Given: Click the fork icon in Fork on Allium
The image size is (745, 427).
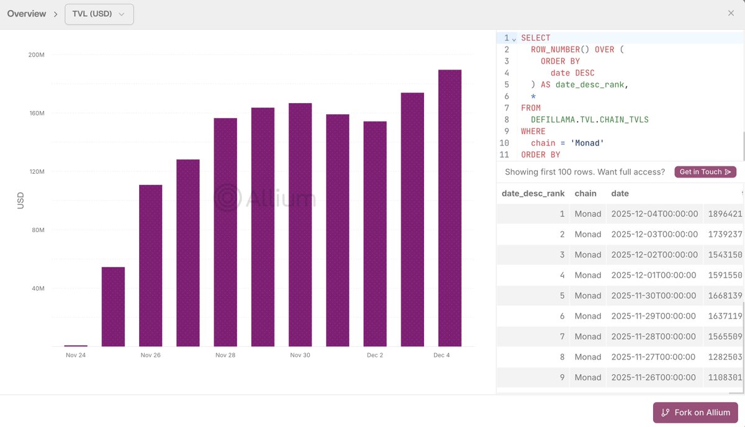Looking at the screenshot, I should [666, 413].
